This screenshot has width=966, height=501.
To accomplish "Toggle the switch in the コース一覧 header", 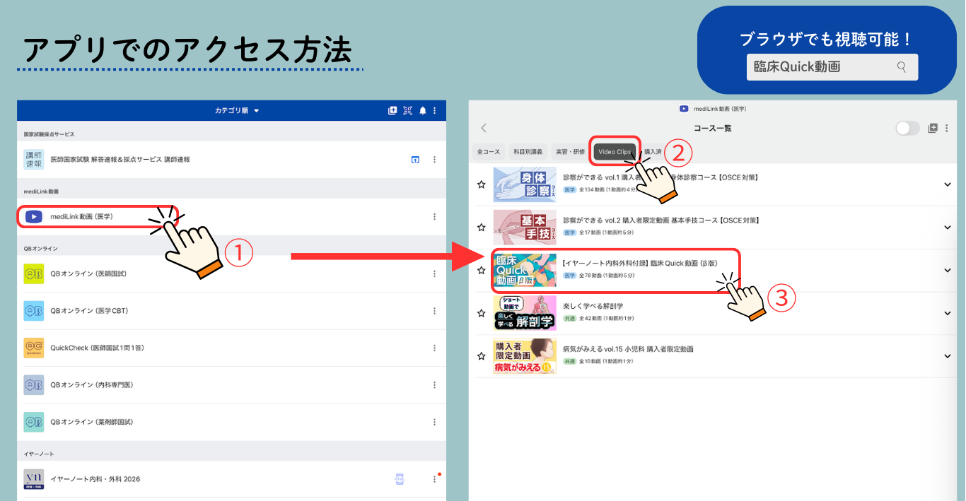I will 907,128.
